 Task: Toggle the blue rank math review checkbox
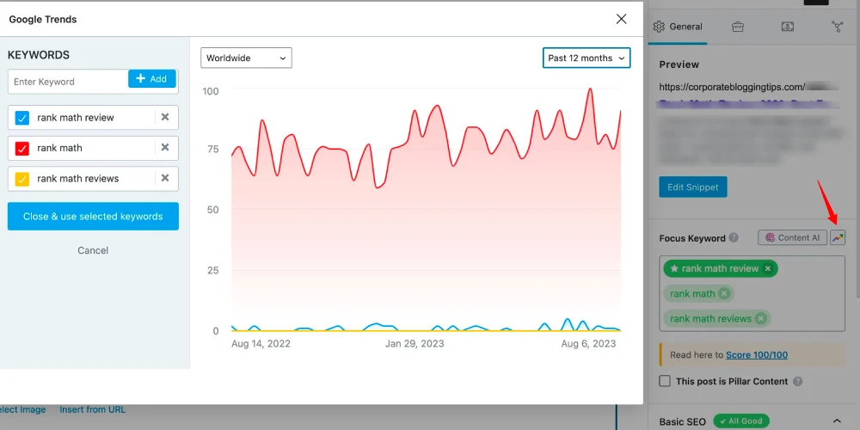(22, 117)
